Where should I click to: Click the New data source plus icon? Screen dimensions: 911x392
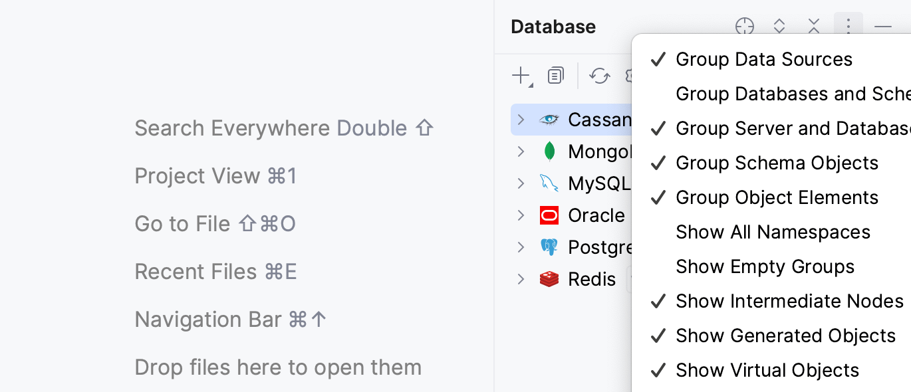[521, 76]
